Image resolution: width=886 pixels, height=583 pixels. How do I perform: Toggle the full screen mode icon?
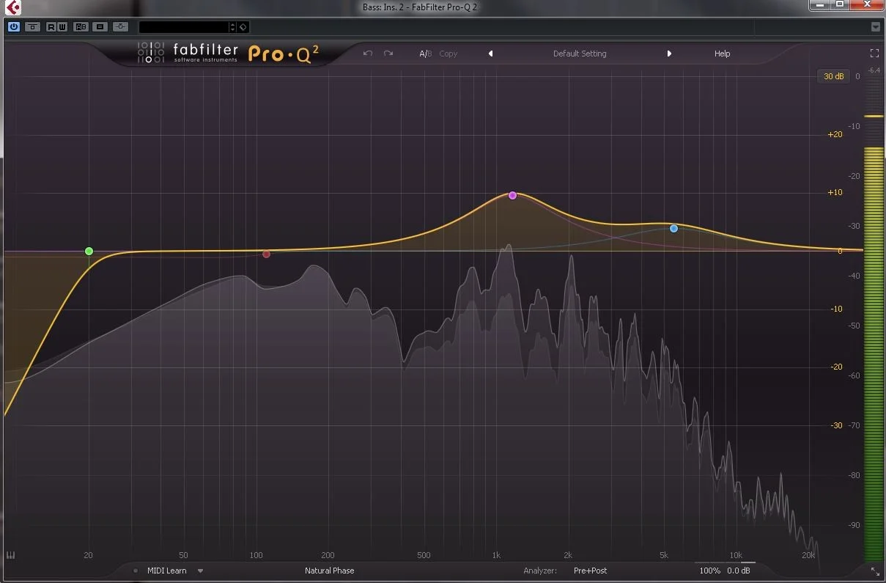pos(874,54)
